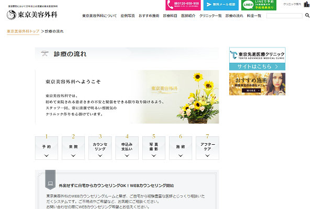Click the clinic guide building icon

[307, 4]
